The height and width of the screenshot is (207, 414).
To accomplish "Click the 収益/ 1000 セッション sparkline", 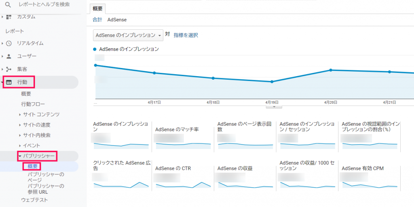I will [308, 185].
